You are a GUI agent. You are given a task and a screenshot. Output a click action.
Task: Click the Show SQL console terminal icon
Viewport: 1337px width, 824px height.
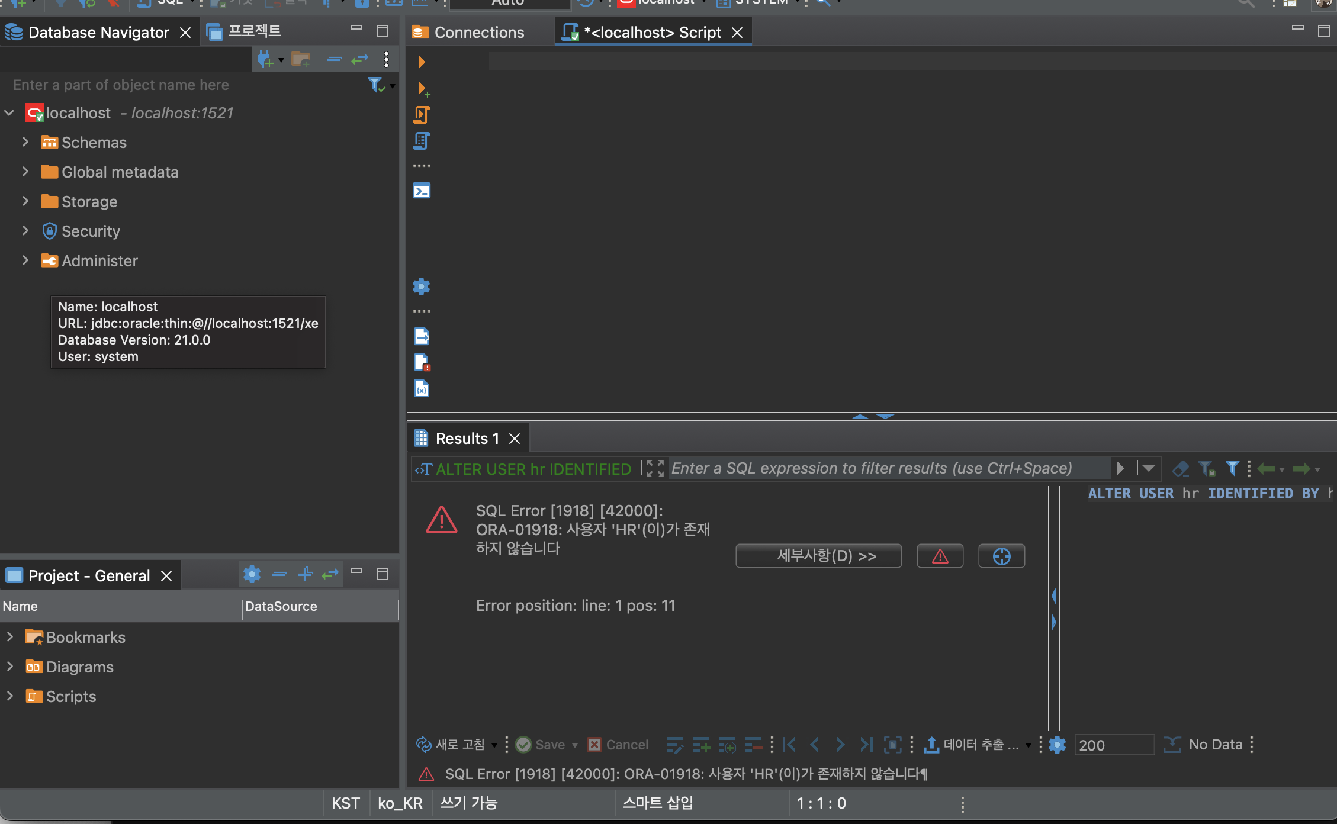(422, 191)
